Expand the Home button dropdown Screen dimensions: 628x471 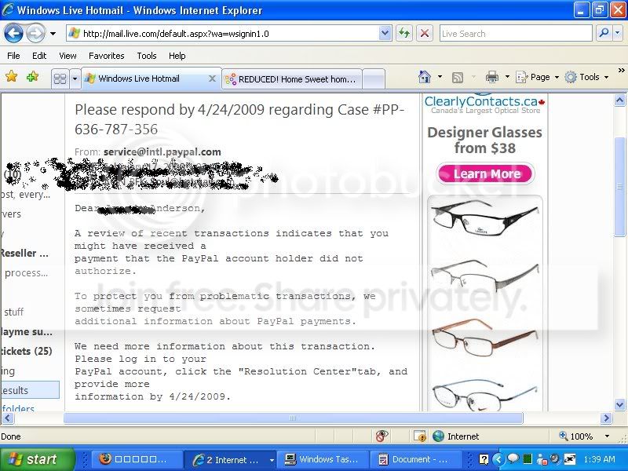[440, 77]
